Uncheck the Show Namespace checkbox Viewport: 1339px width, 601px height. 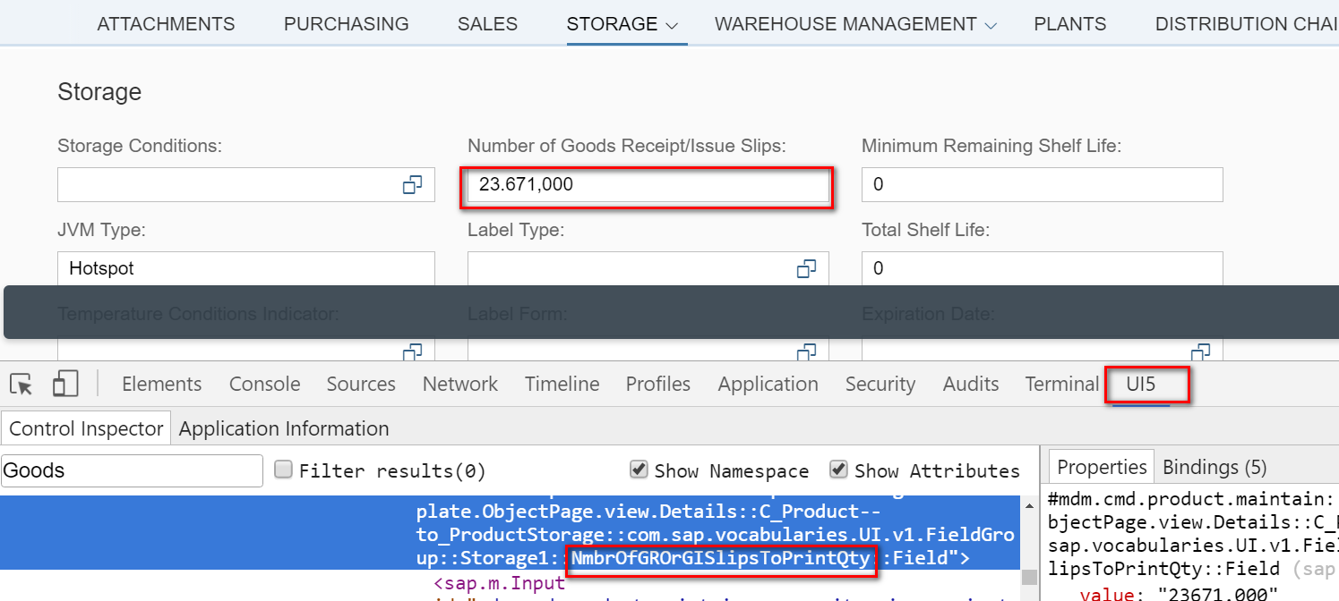639,470
